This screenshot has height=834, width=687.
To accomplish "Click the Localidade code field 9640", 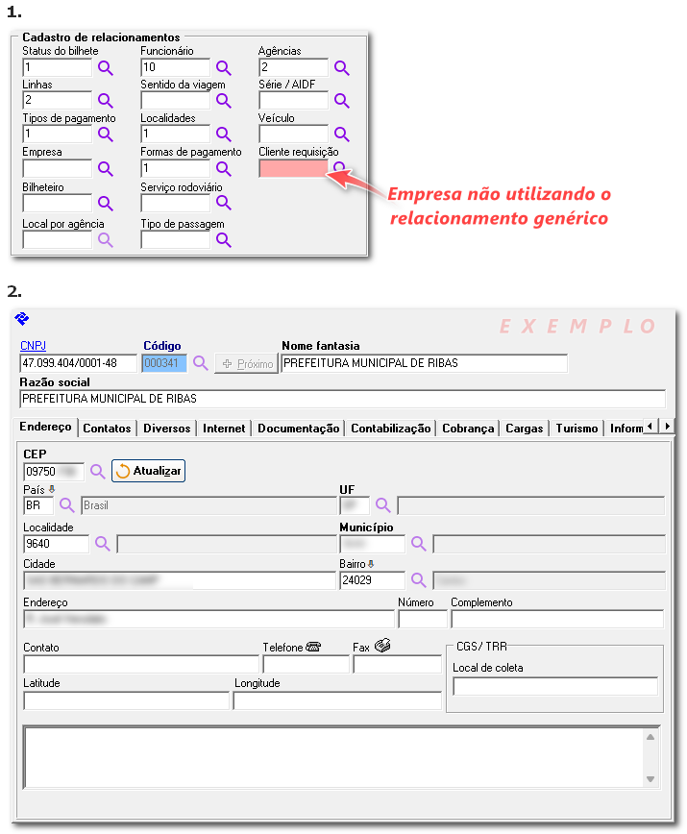I will click(x=56, y=544).
